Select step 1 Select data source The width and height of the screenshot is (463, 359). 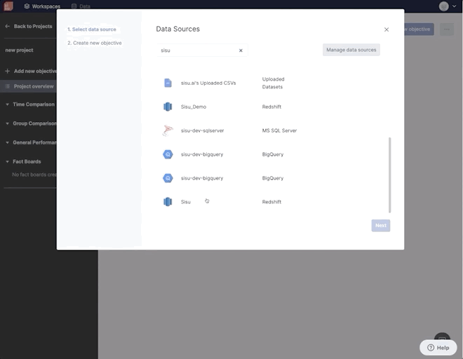coord(91,29)
